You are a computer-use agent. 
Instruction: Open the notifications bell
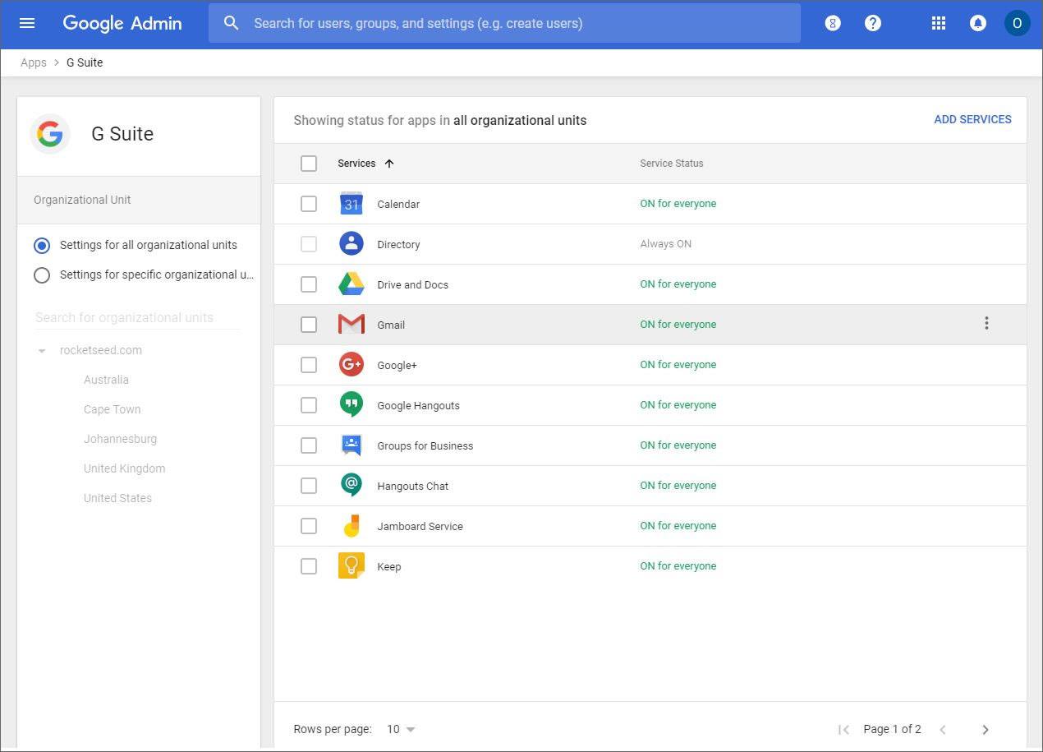[977, 23]
